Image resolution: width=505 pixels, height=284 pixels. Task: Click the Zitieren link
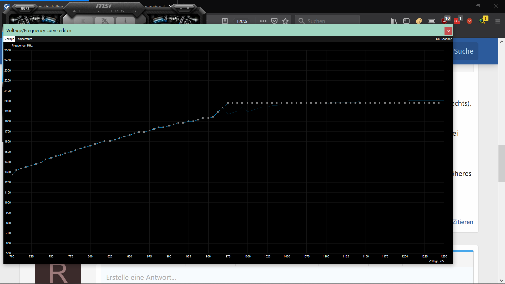point(463,222)
